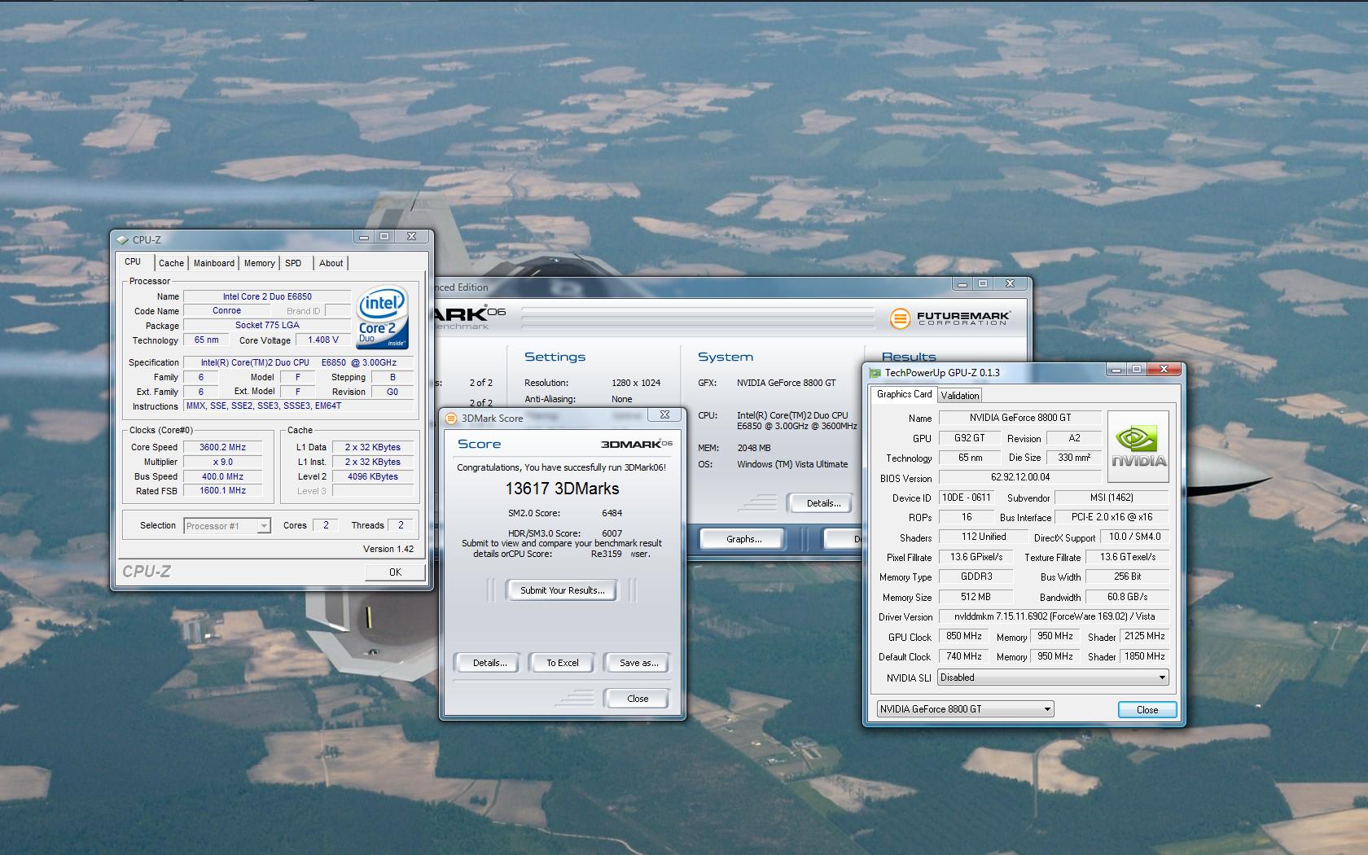Close the 3DMark Score dialog with X
1368x855 pixels.
pos(664,414)
